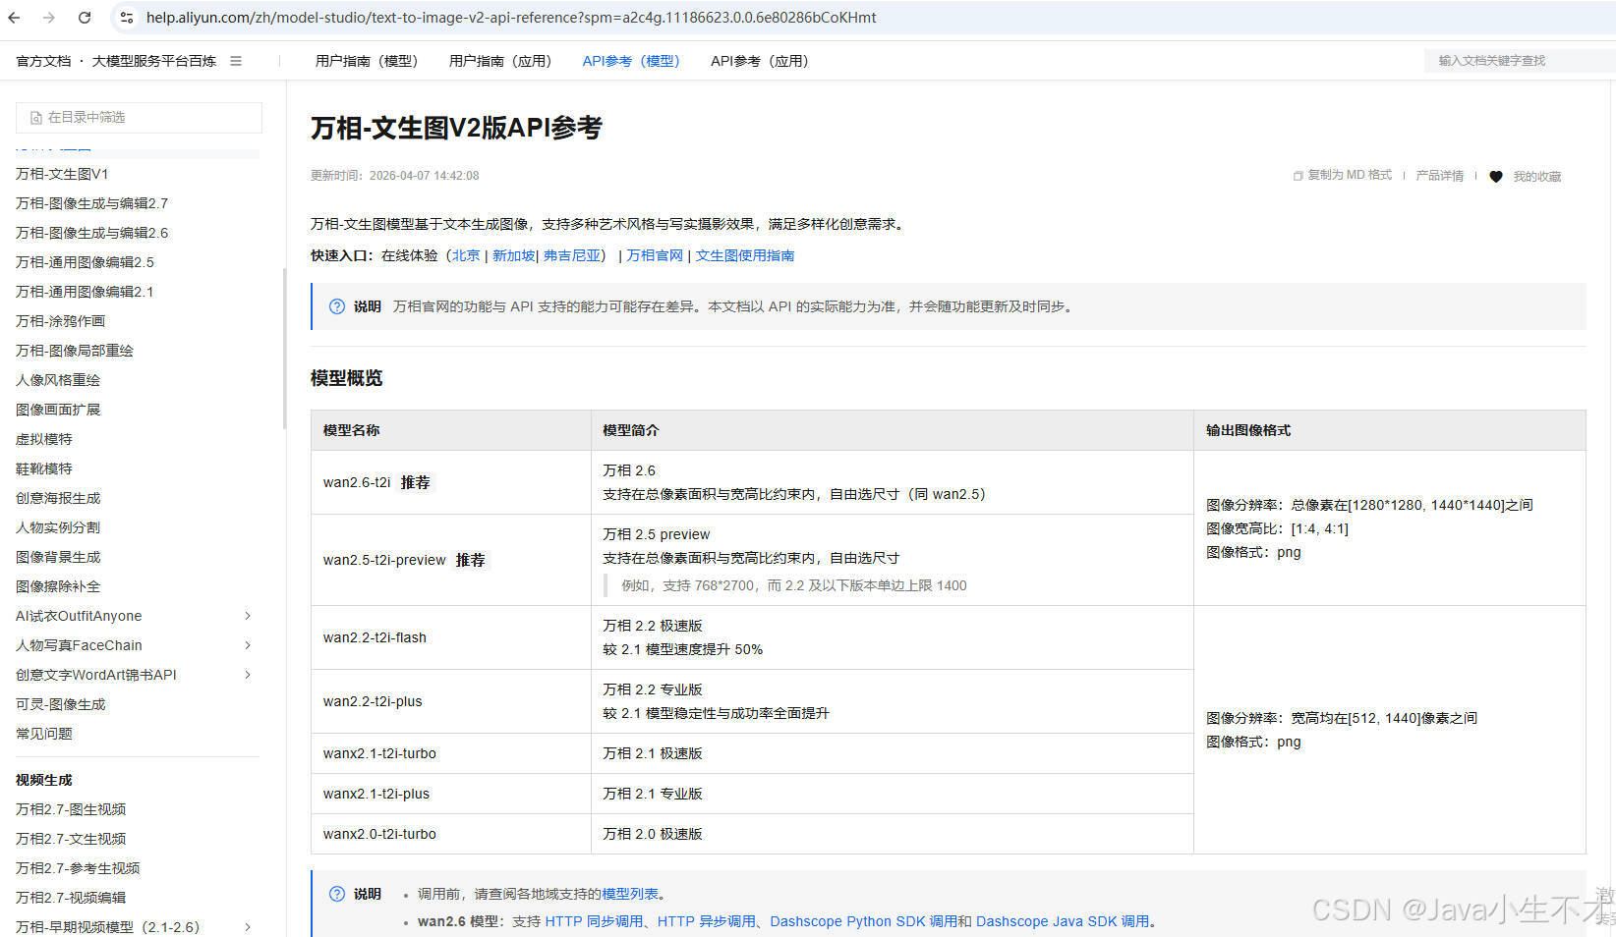Click the heart favorites icon
The height and width of the screenshot is (937, 1616).
pos(1496,177)
